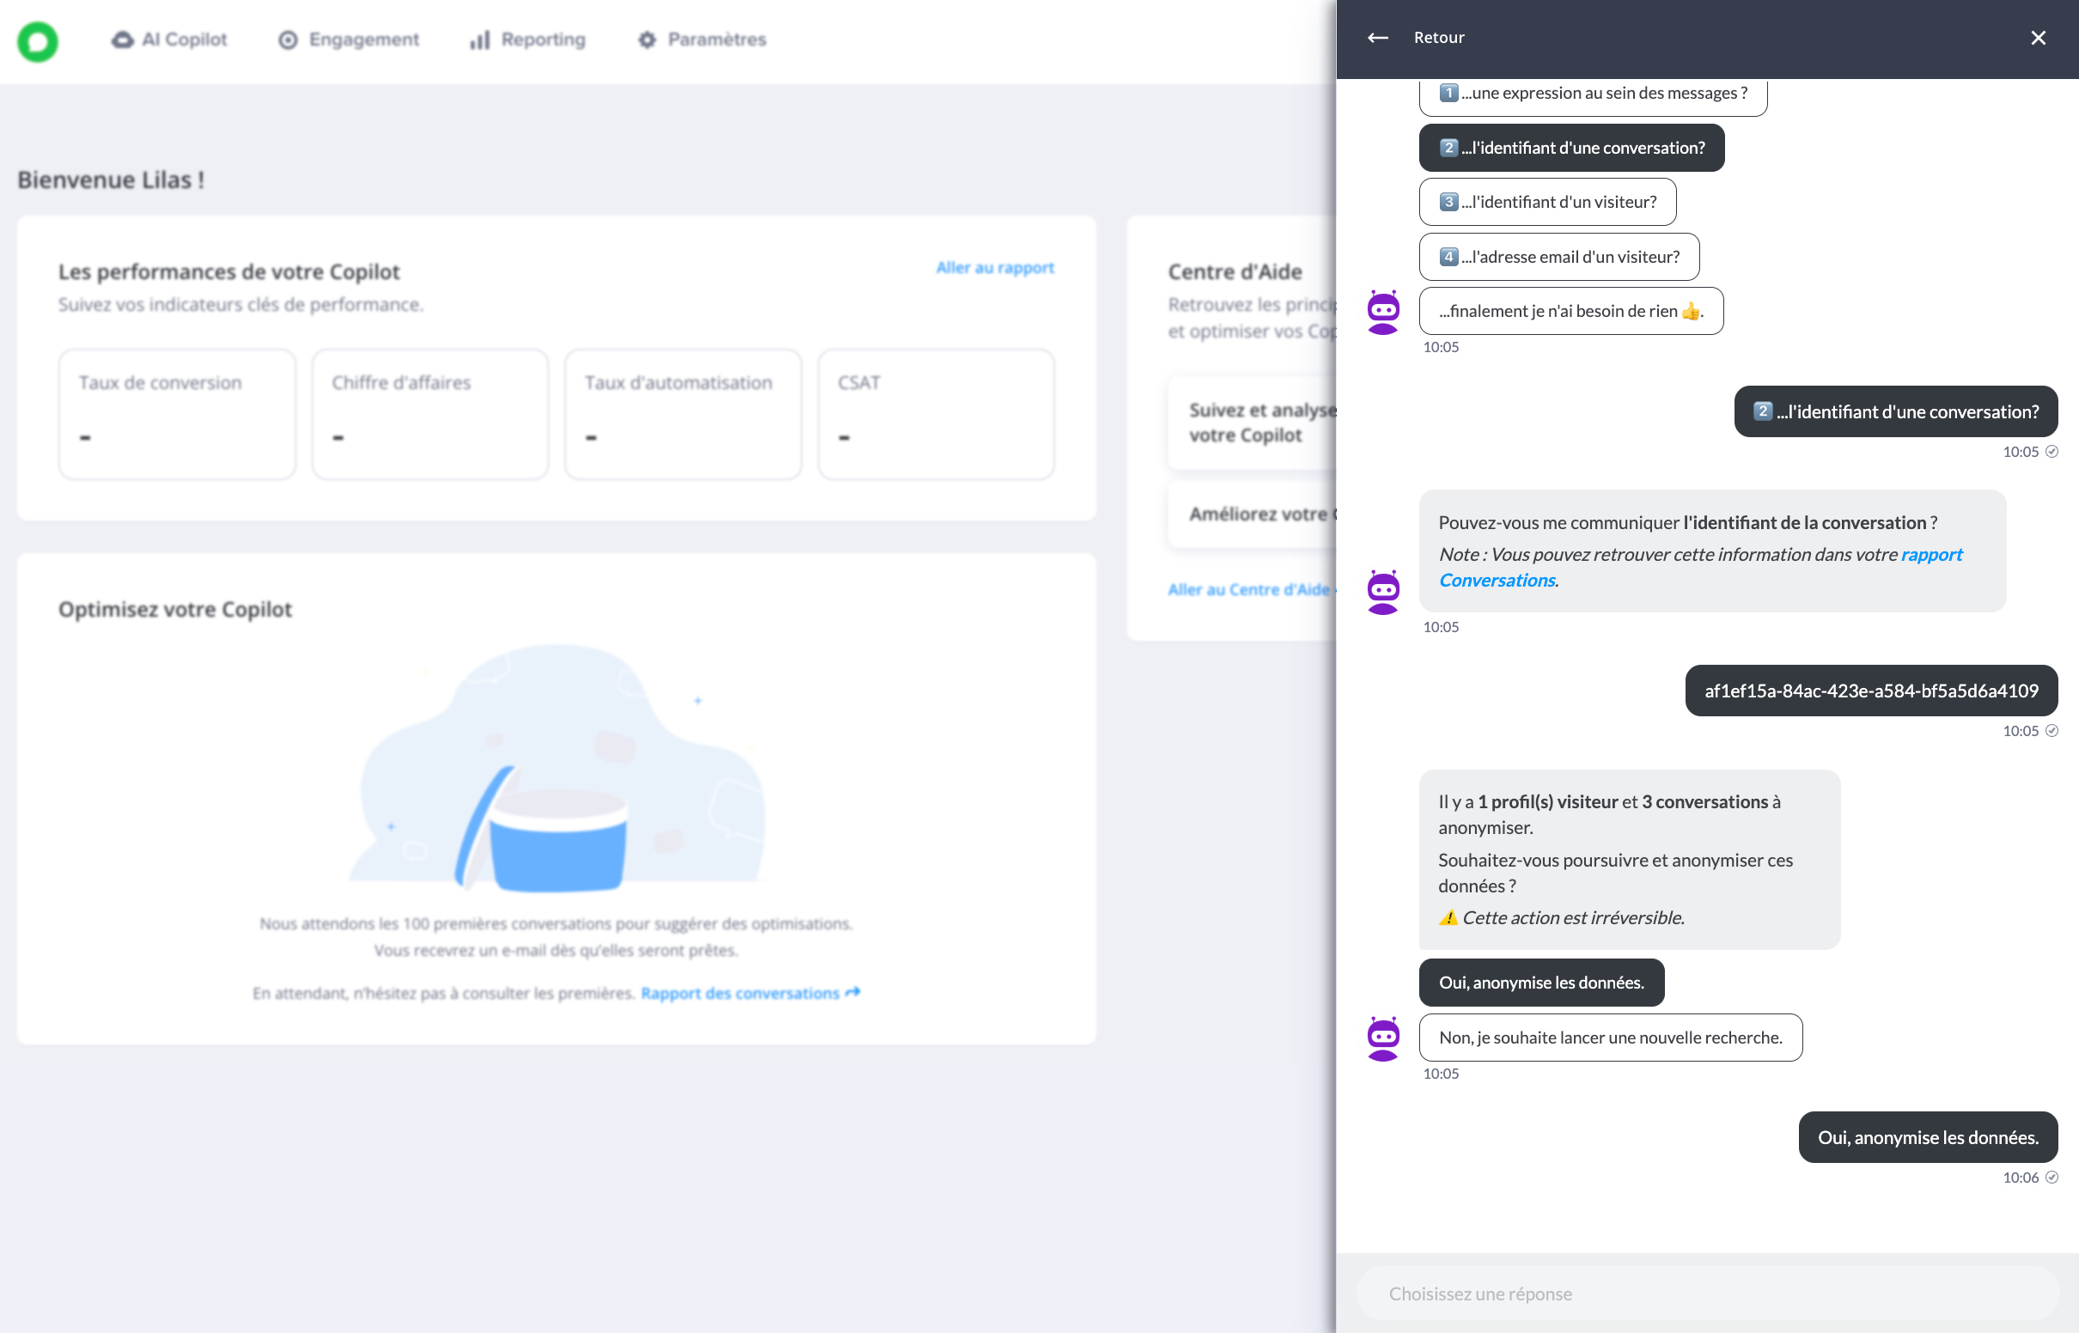Click the gear icon beside Paramètres

(647, 40)
